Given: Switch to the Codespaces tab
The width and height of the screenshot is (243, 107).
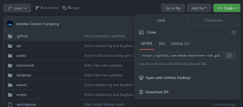Looking at the screenshot, I should pyautogui.click(x=214, y=20).
